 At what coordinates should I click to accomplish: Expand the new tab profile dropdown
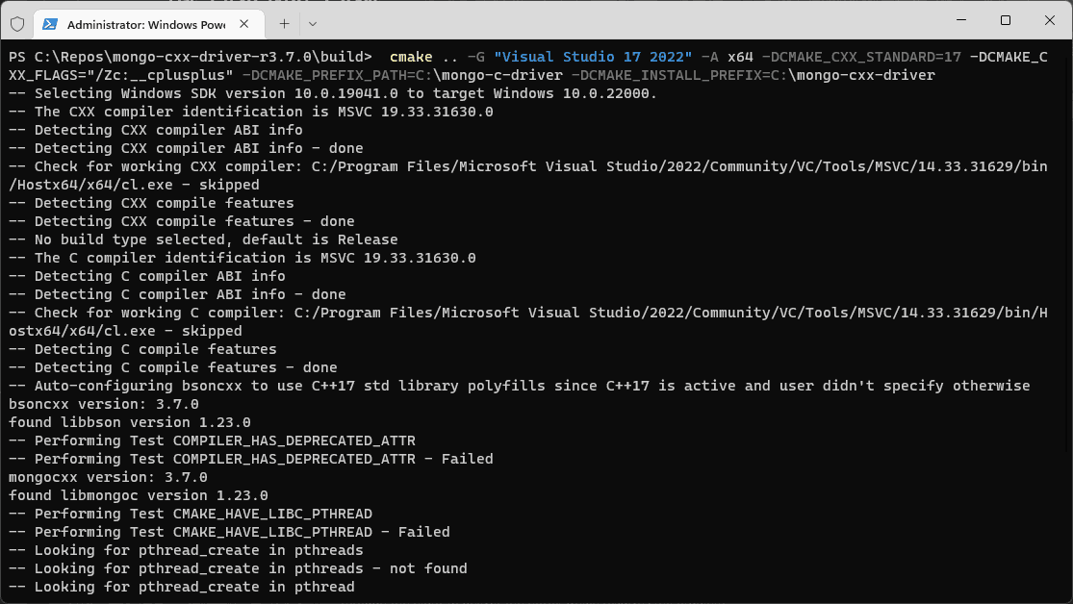[313, 22]
